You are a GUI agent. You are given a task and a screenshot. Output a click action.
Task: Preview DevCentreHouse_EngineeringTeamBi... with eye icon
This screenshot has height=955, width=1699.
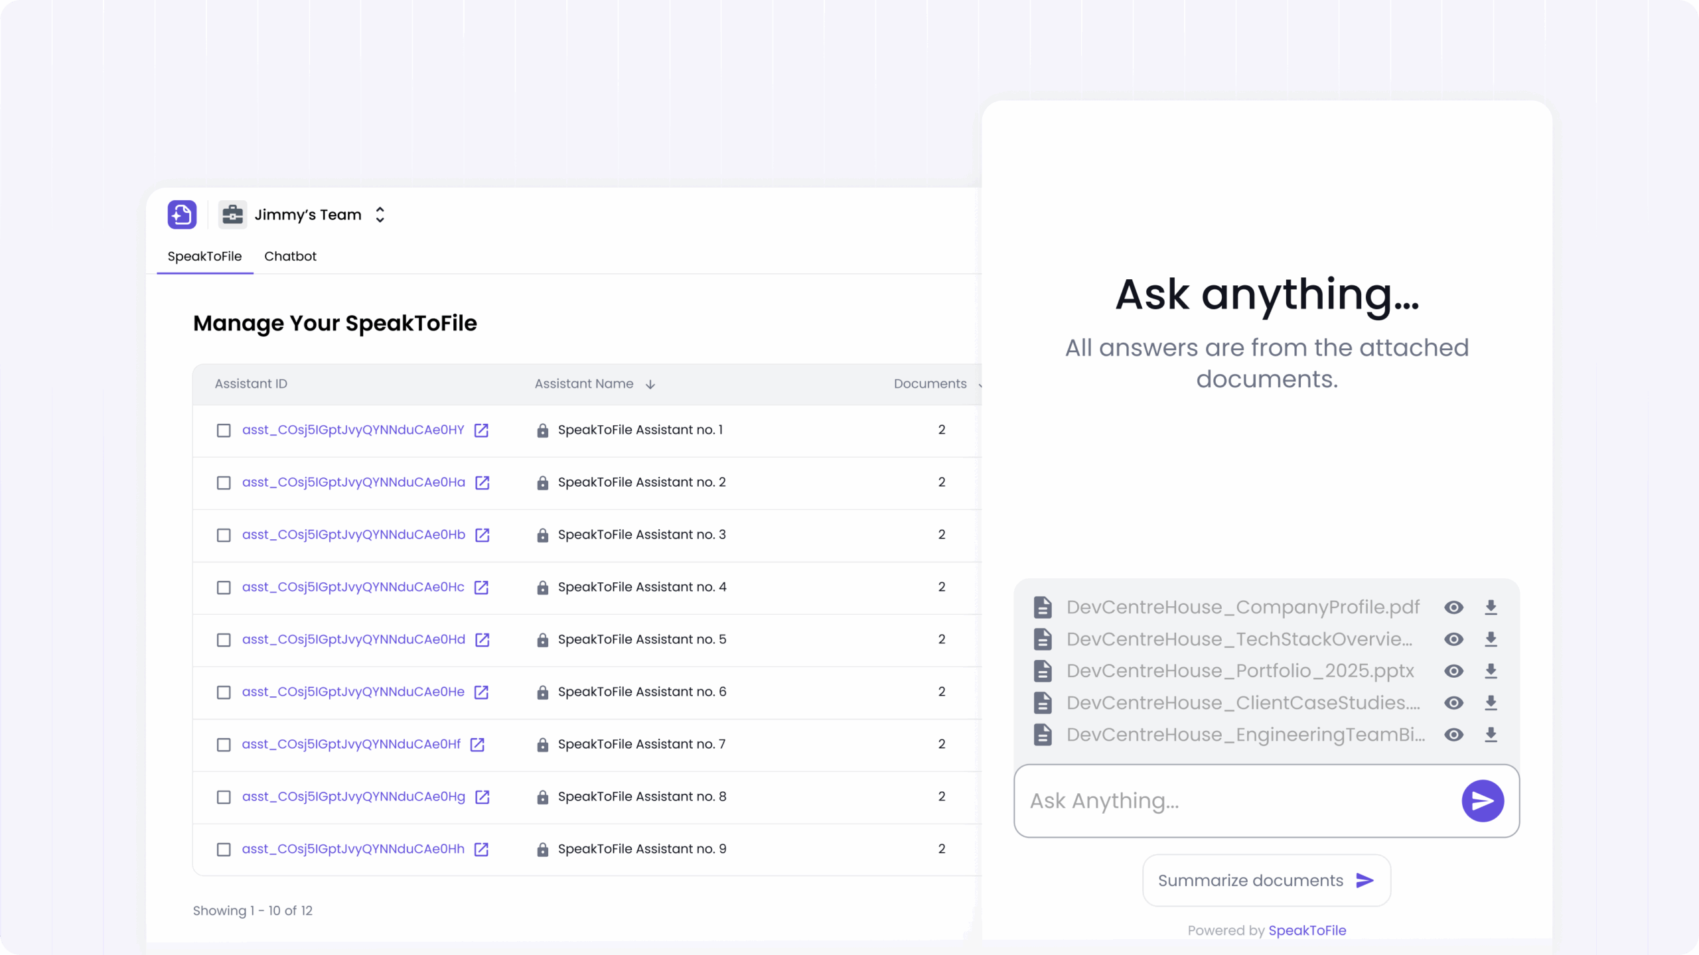tap(1453, 735)
